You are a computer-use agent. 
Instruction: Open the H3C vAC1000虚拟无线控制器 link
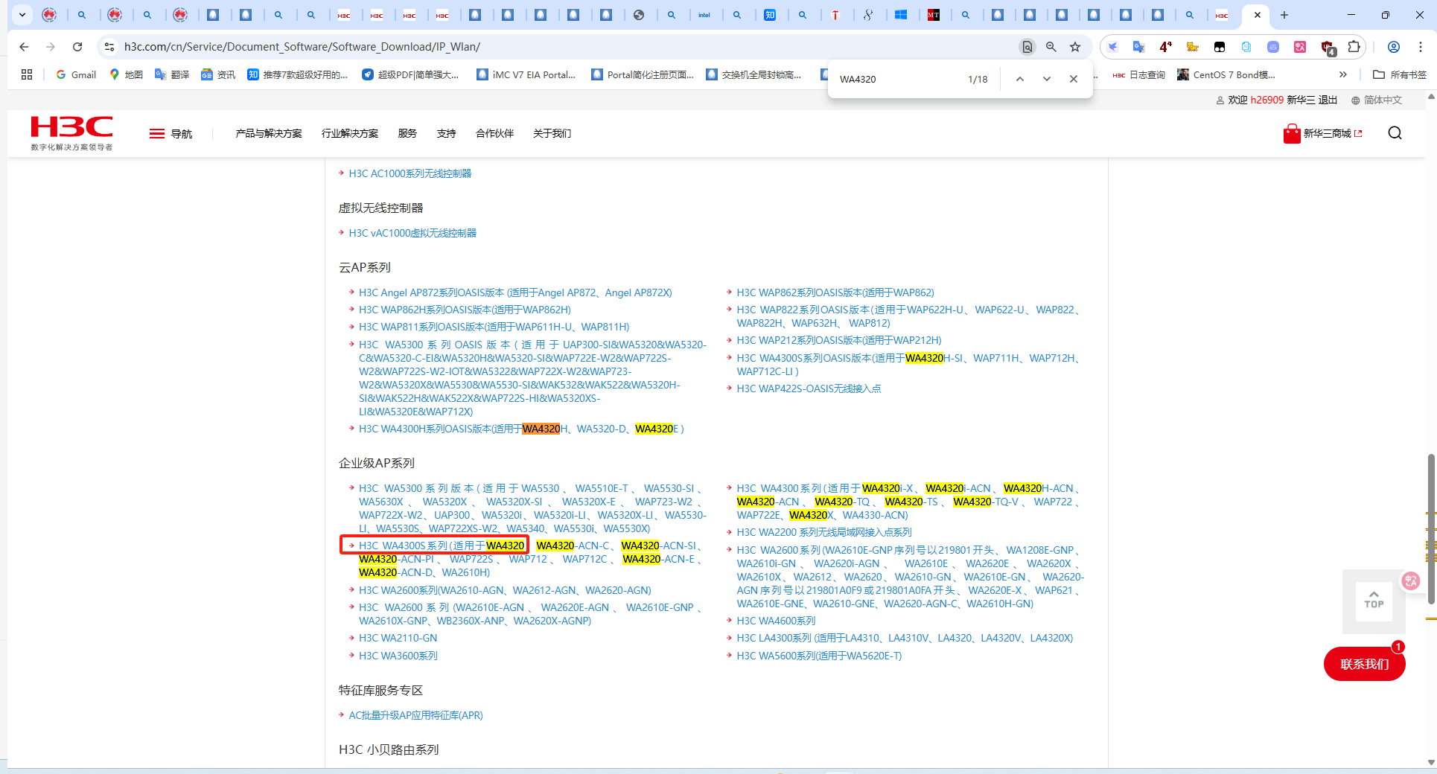click(412, 233)
